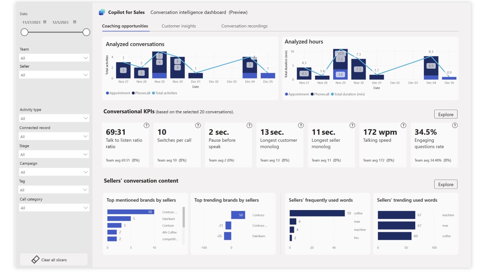Click the Dec 04 bar in Analyzed hours
The height and width of the screenshot is (275, 488).
pyautogui.click(x=431, y=68)
